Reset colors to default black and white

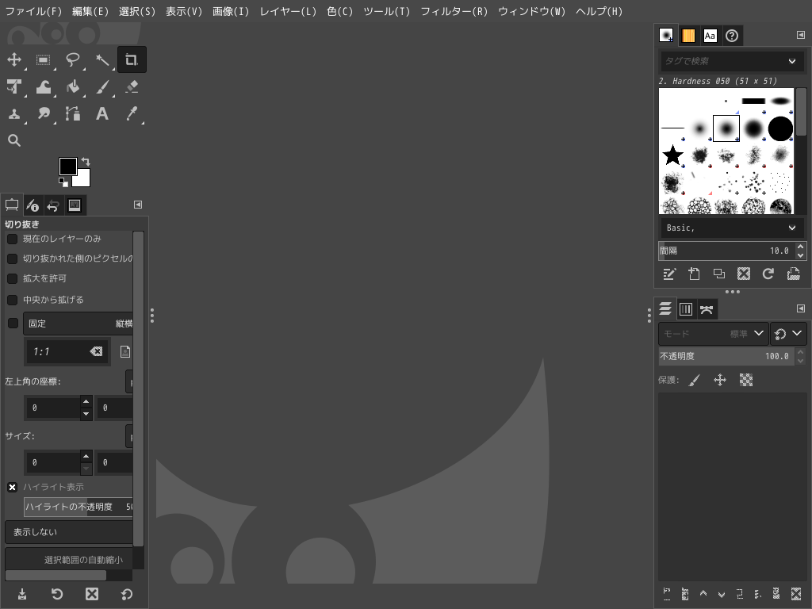(63, 182)
